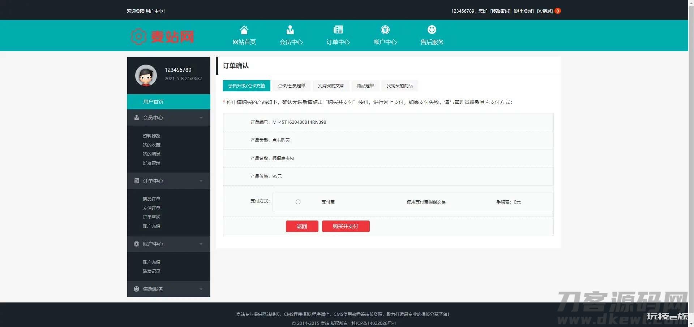
Task: Open 账户充值 under 账户中心 in sidebar
Action: (x=151, y=262)
